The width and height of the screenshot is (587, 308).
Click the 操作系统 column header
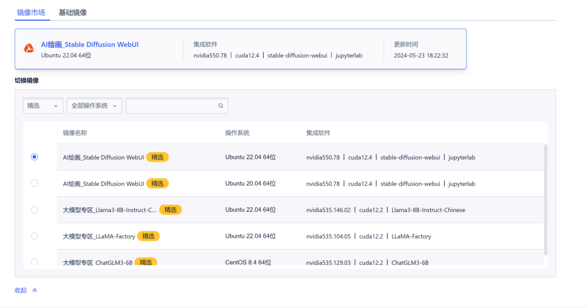click(x=237, y=133)
